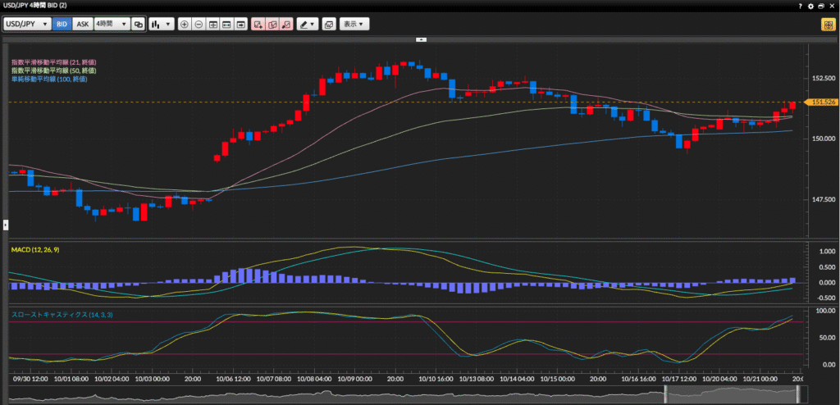Click the zoom in magnifier icon

(x=185, y=25)
